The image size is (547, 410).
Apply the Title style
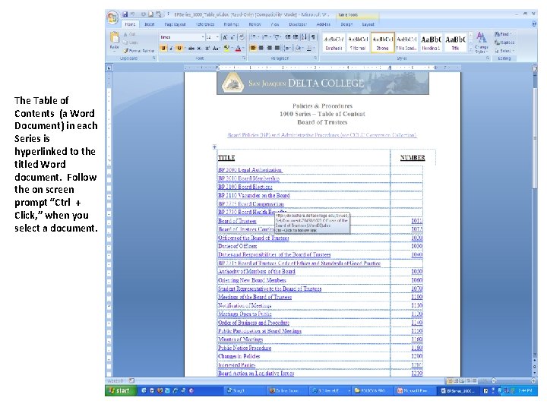pyautogui.click(x=455, y=43)
